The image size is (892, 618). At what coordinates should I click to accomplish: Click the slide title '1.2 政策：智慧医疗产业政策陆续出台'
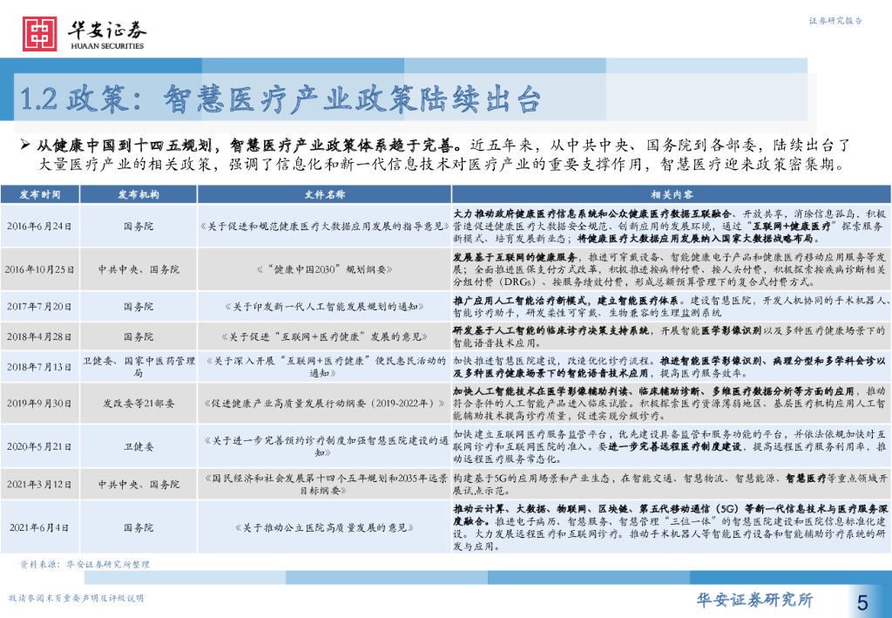point(280,98)
